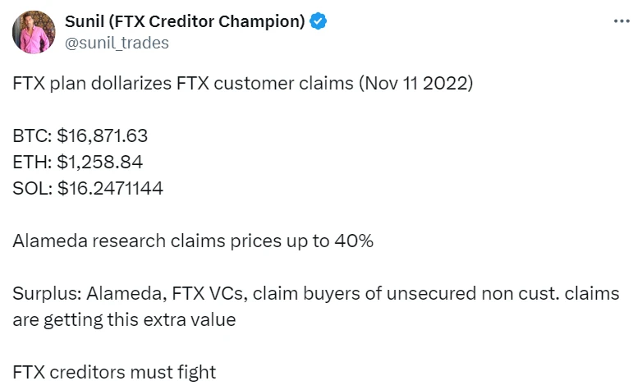This screenshot has height=390, width=633.
Task: Click the SOL price $16.2471144
Action: [x=110, y=188]
